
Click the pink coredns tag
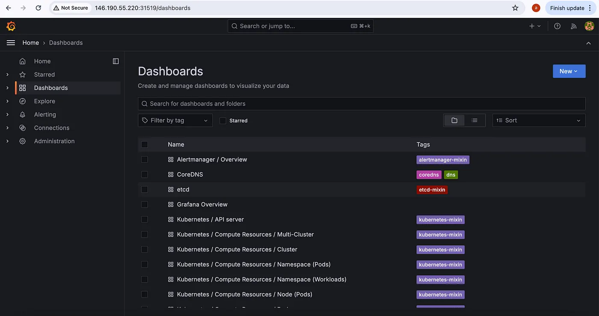pos(429,174)
